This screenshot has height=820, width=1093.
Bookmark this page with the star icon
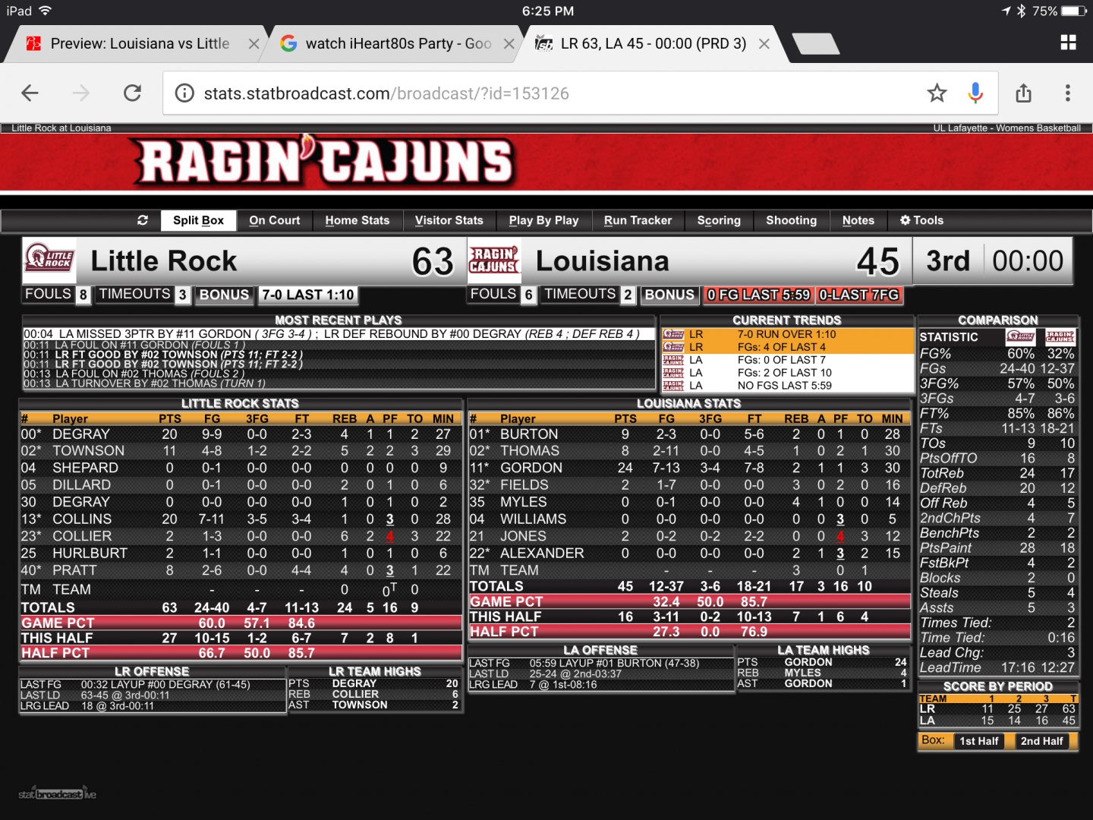937,93
